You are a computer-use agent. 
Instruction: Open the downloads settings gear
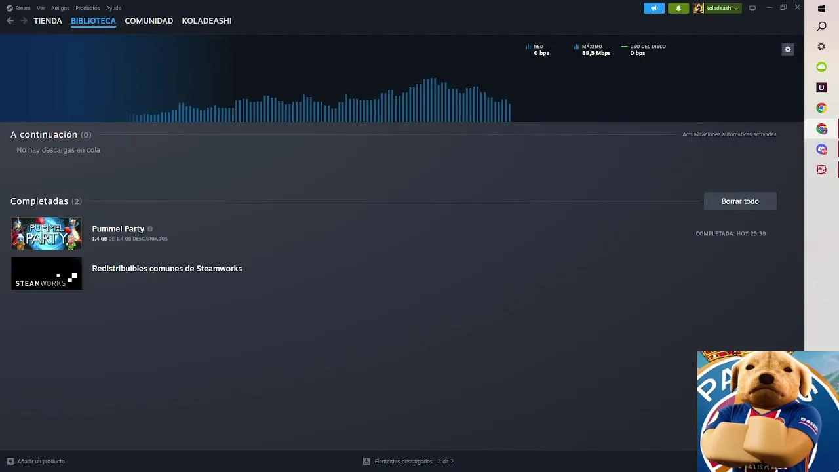788,49
